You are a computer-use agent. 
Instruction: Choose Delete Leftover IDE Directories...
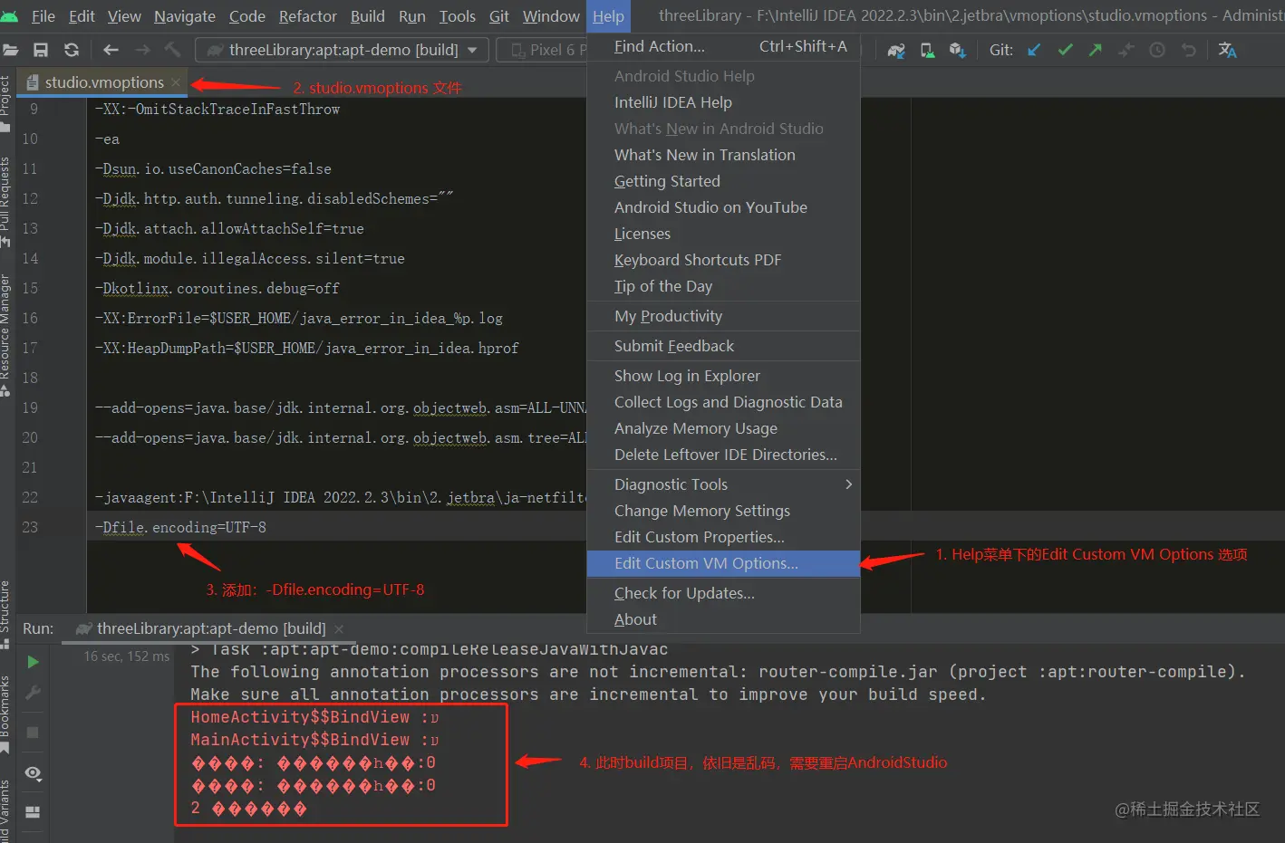click(x=723, y=455)
